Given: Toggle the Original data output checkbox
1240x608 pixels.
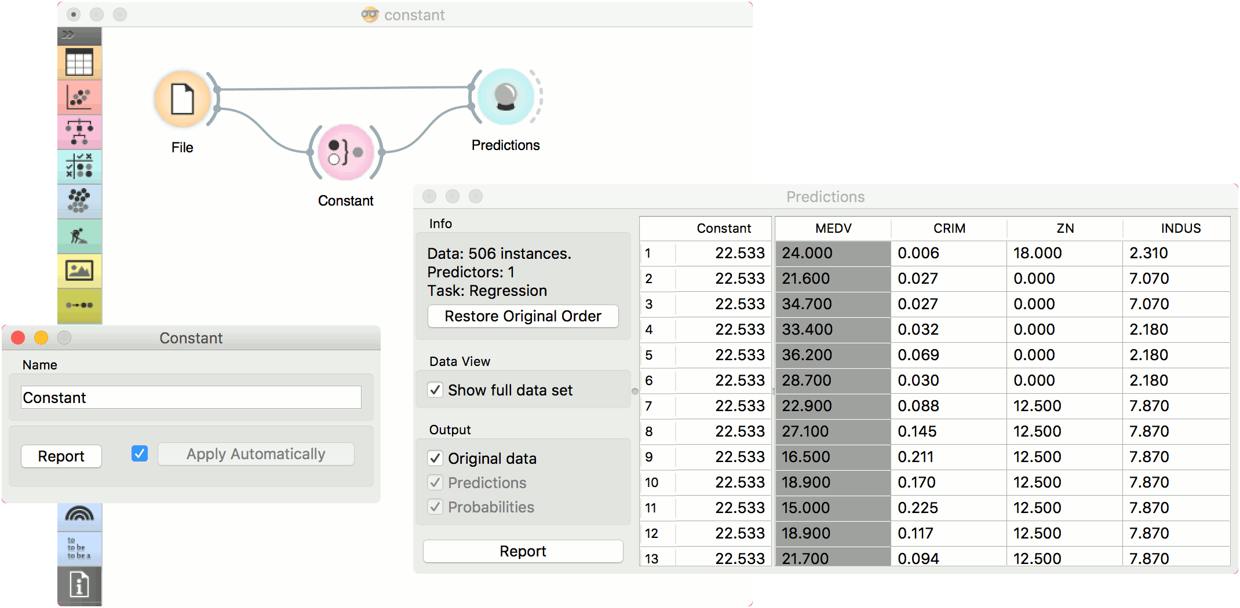Looking at the screenshot, I should [x=436, y=459].
